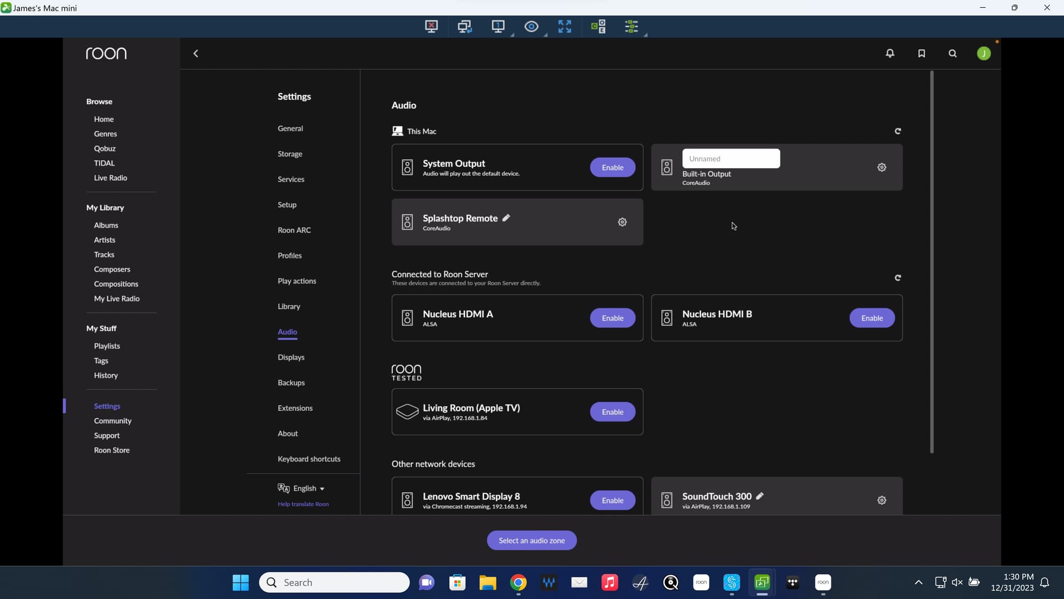Open Apple Music taskbar icon

610,582
